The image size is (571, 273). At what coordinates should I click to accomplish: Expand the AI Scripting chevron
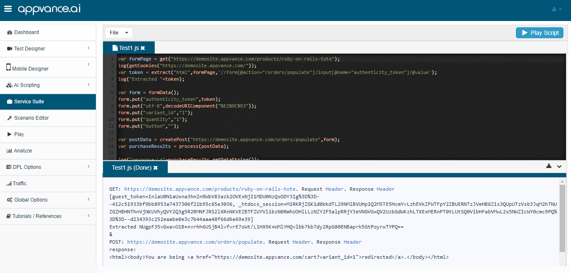89,85
